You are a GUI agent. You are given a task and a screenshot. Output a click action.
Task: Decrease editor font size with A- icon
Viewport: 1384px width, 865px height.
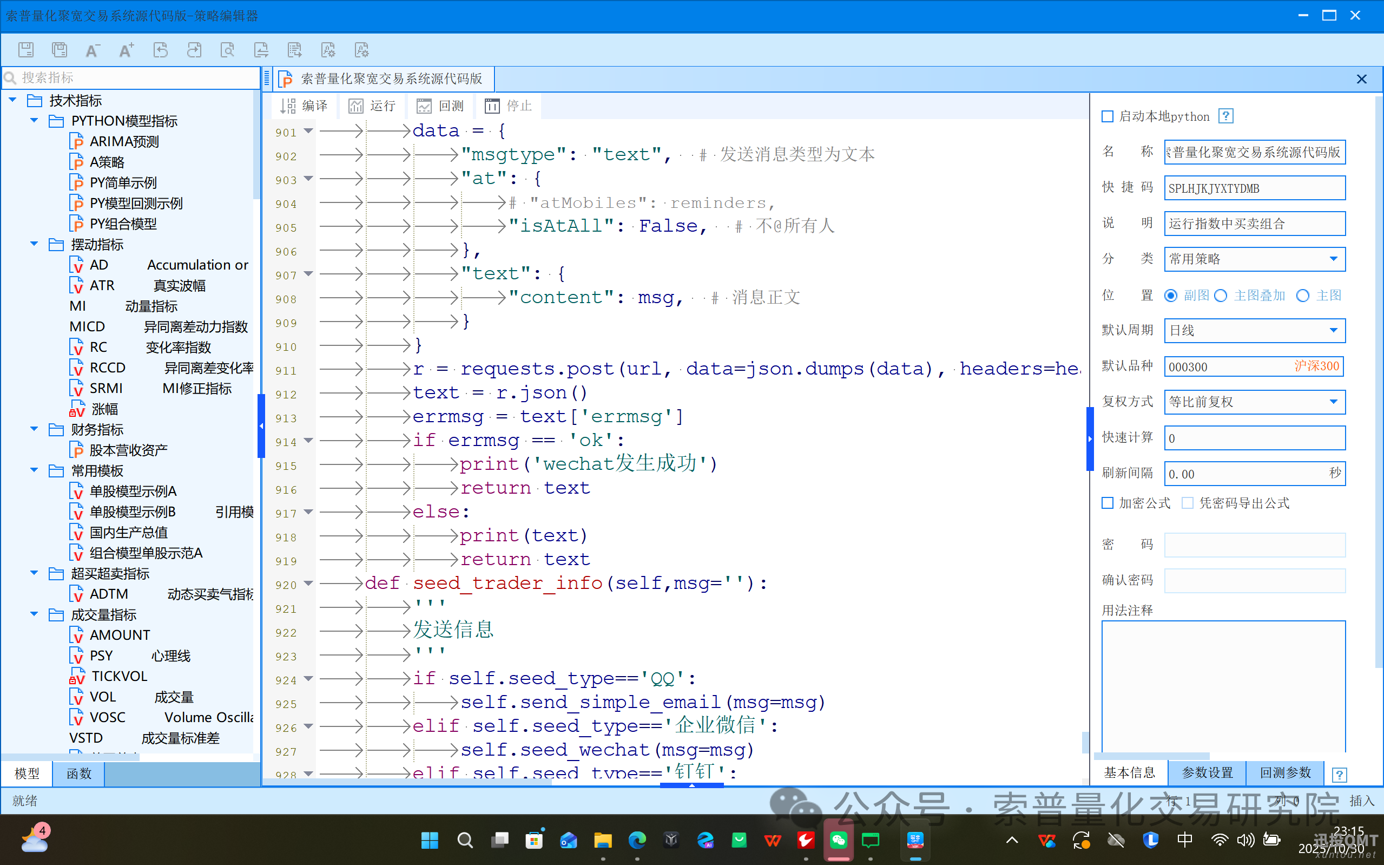coord(92,50)
